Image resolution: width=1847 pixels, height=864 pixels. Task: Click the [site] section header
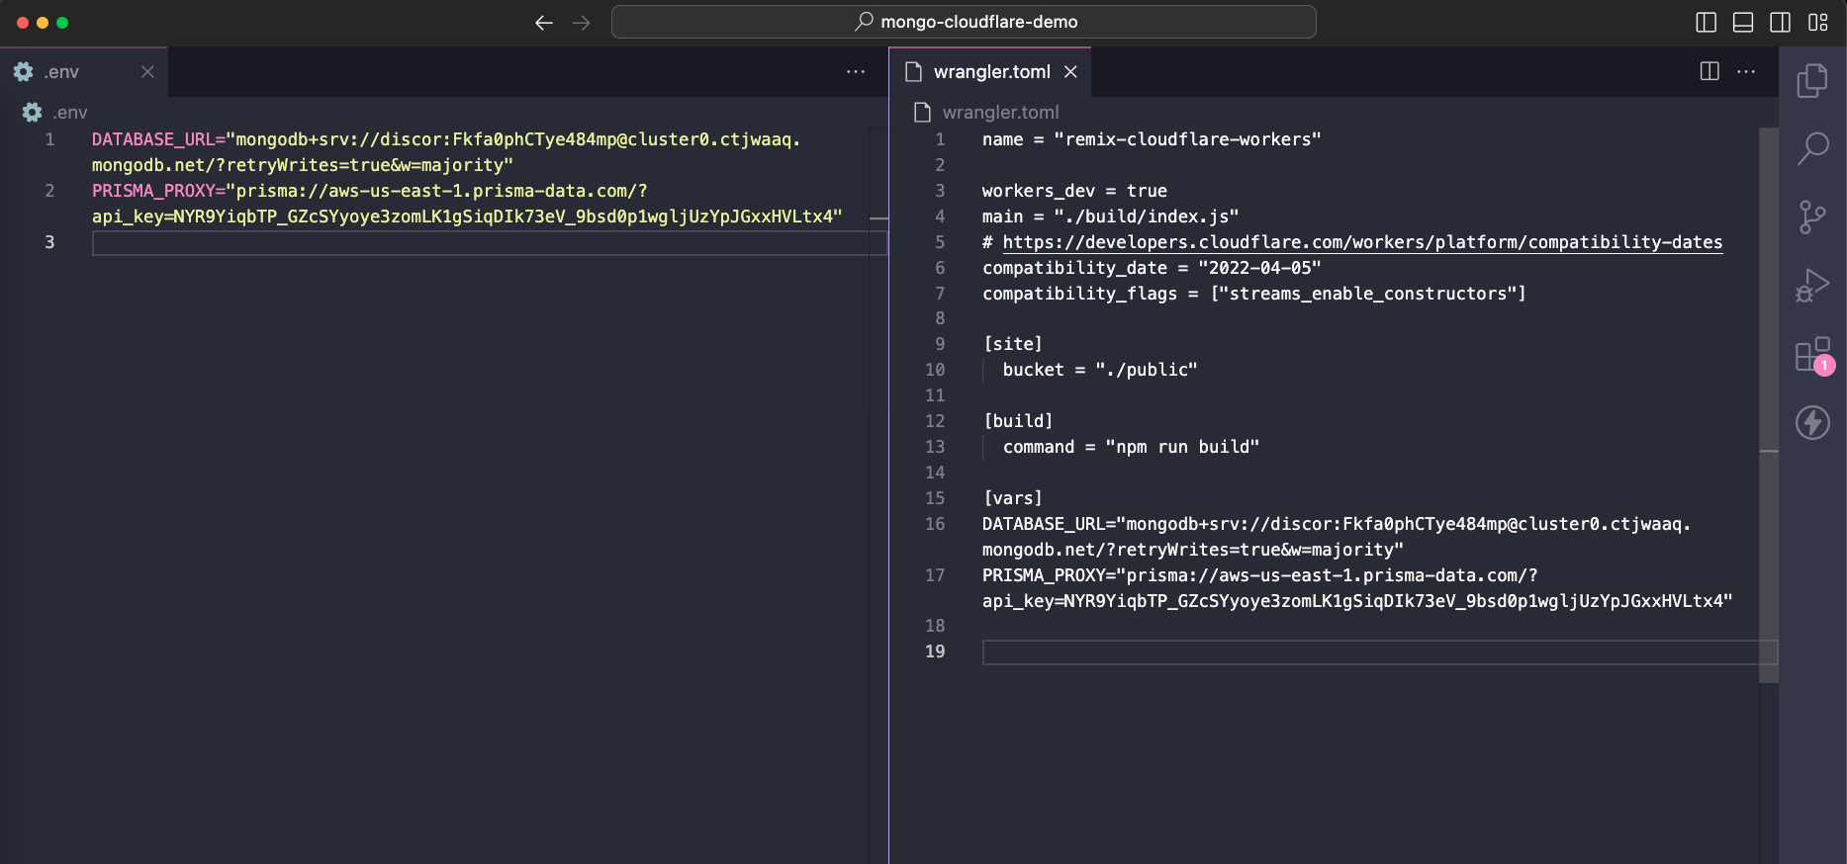tap(1013, 344)
